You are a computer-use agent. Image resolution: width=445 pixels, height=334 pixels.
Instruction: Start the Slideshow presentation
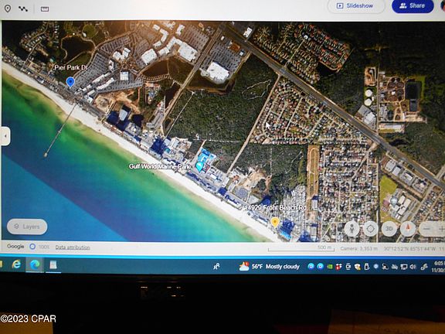[356, 6]
